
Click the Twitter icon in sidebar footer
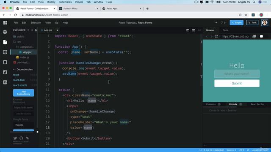coord(15,138)
